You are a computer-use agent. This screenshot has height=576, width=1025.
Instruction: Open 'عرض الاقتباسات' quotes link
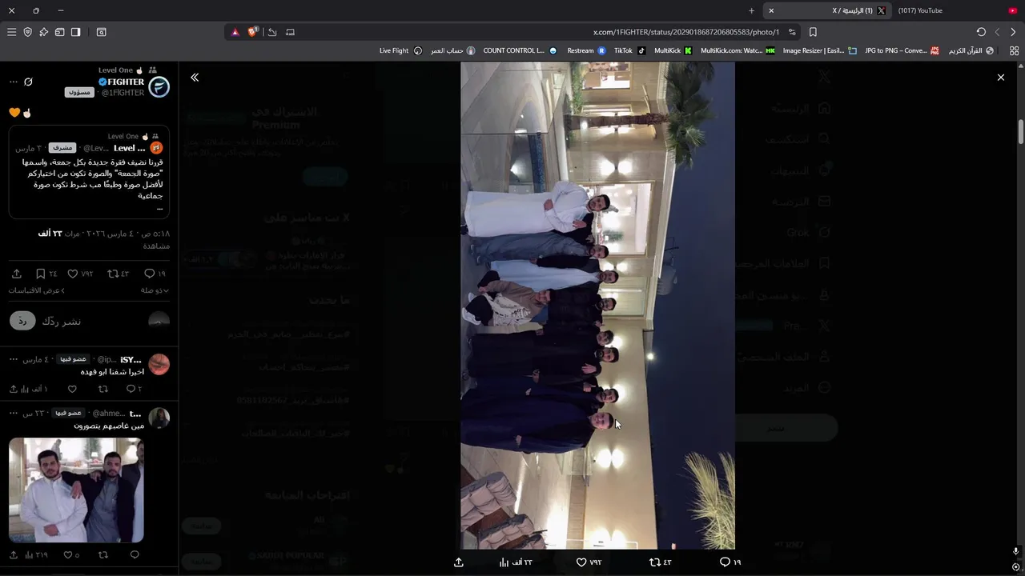(36, 290)
